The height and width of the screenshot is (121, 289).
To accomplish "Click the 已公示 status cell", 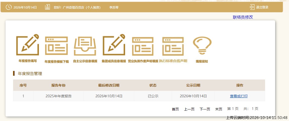I will pos(153,96).
